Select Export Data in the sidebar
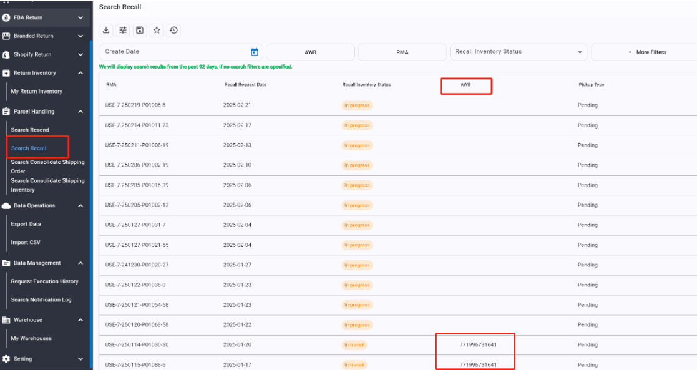697x370 pixels. [x=26, y=224]
